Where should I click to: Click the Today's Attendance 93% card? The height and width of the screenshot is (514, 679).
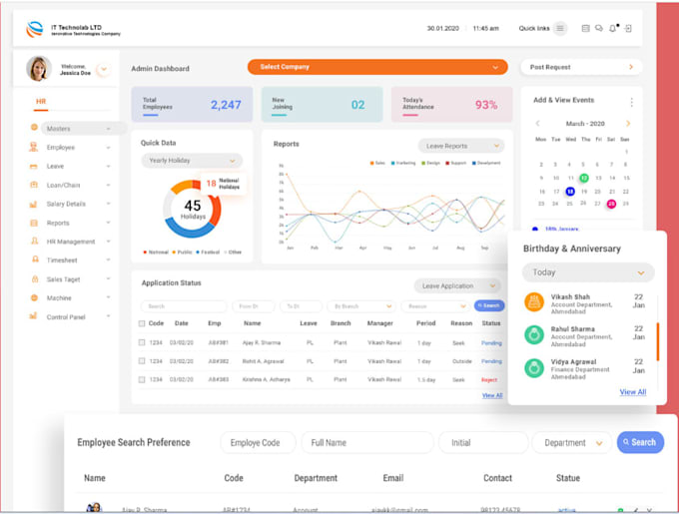451,104
